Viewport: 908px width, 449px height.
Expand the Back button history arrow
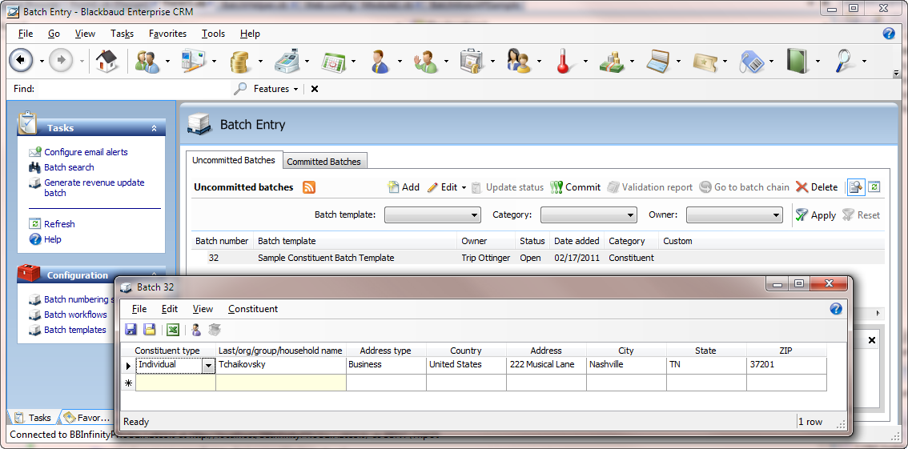[42, 61]
